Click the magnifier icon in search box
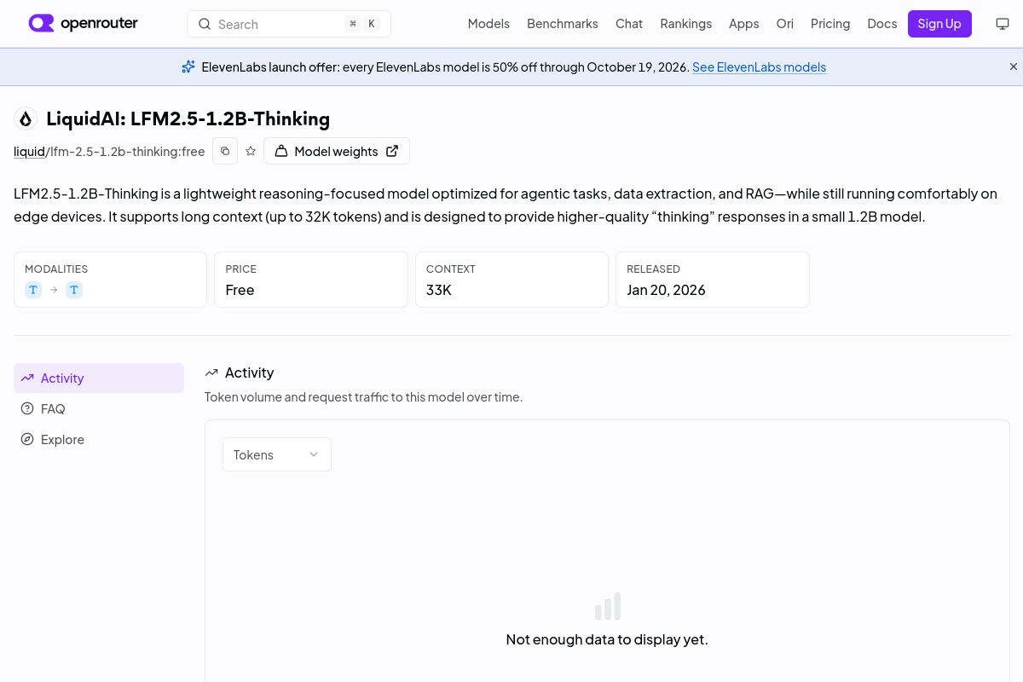Viewport: 1023px width, 682px height. [x=205, y=24]
